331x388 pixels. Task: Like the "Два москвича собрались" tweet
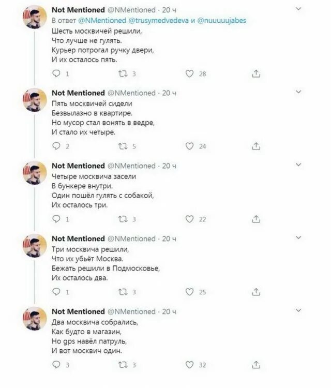pyautogui.click(x=190, y=365)
